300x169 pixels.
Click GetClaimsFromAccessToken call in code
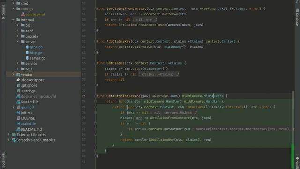[142, 25]
